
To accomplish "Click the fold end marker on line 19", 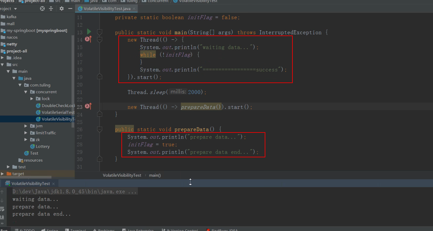I will click(x=100, y=77).
